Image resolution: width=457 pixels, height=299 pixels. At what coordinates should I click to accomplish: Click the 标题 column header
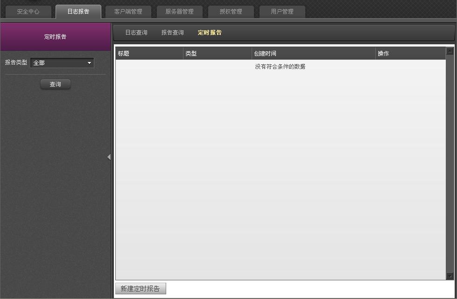point(149,54)
